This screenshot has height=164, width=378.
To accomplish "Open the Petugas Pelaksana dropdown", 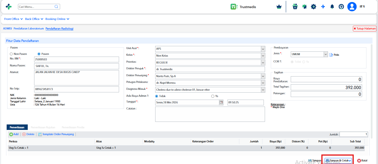I will pyautogui.click(x=263, y=83).
